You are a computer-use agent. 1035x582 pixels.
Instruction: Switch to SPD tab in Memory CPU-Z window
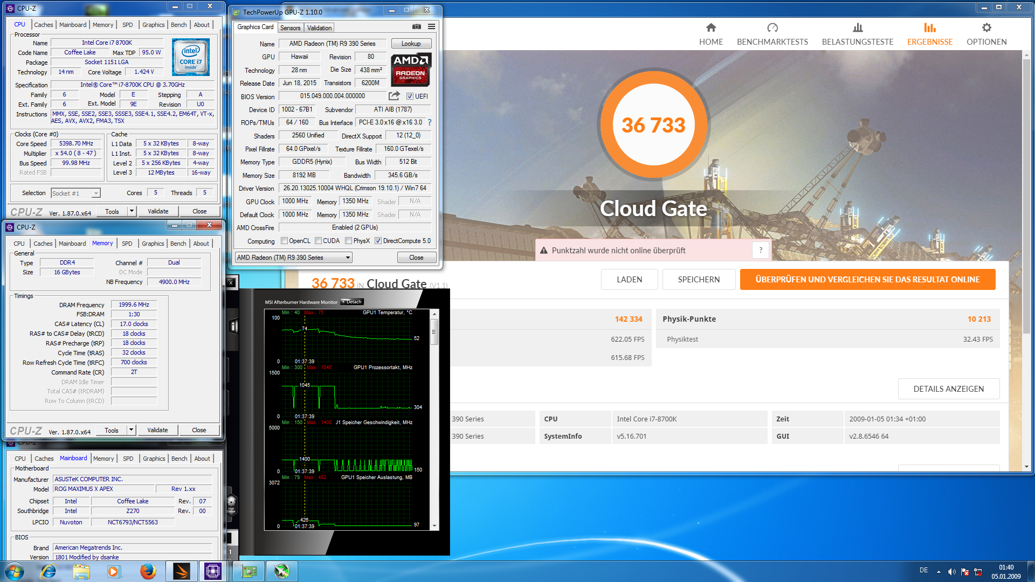(127, 244)
